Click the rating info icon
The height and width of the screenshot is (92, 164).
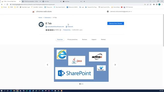click(x=60, y=30)
